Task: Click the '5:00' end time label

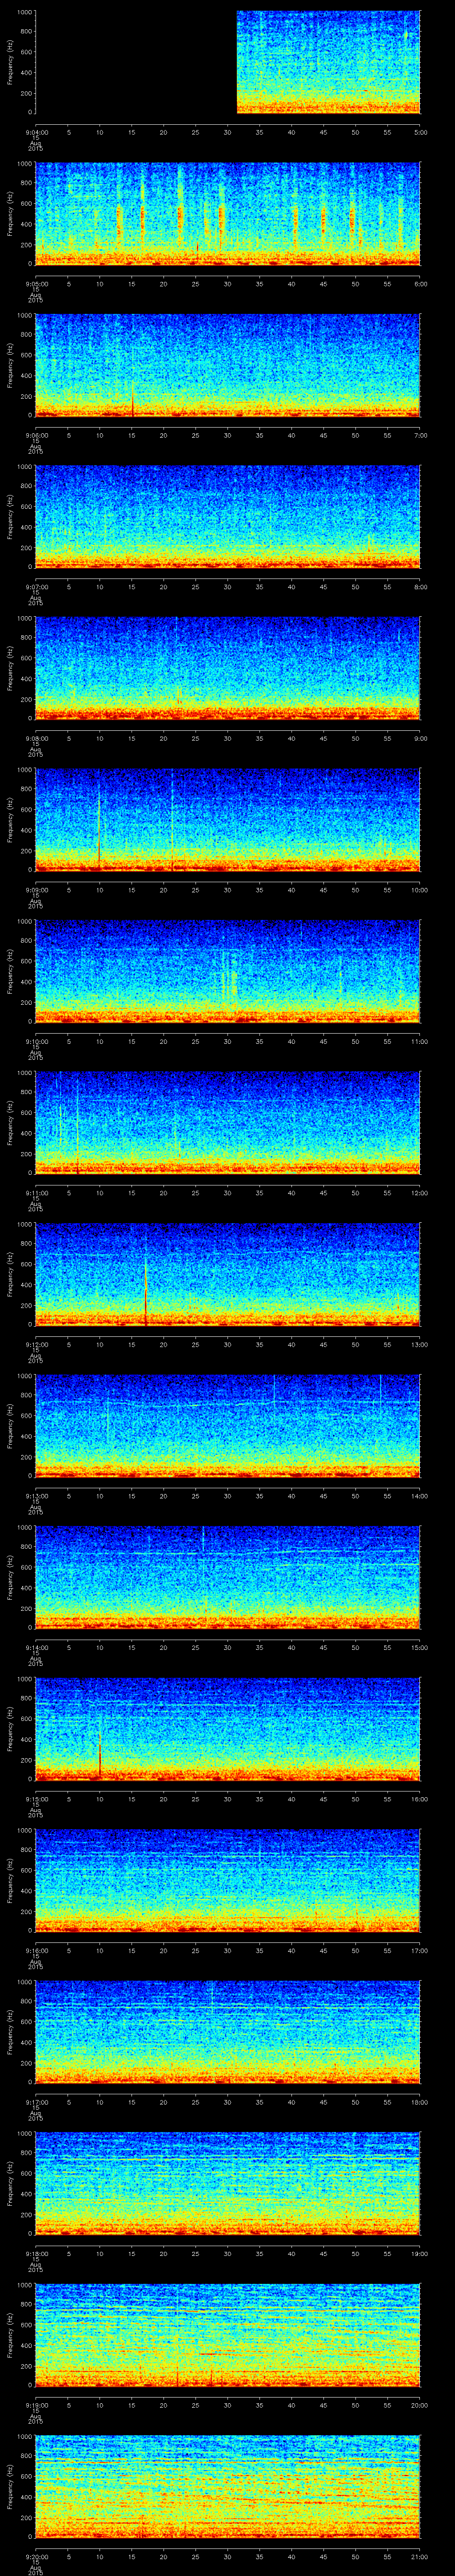Action: (421, 132)
